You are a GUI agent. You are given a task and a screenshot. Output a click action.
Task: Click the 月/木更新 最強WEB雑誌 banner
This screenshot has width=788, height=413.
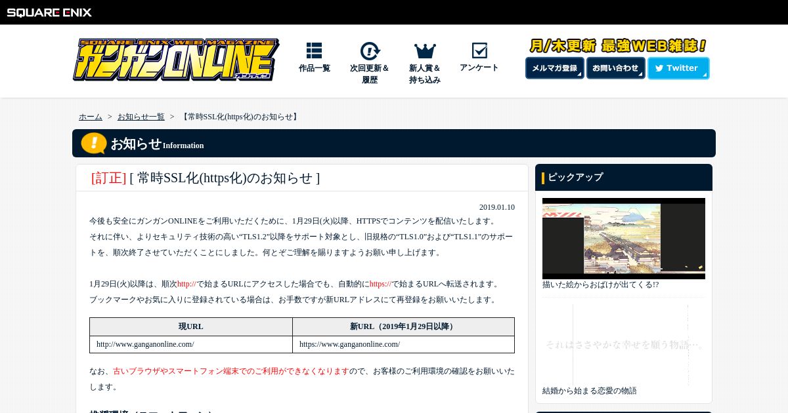pyautogui.click(x=618, y=46)
